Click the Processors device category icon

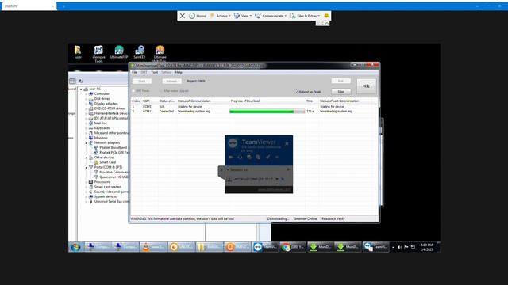pyautogui.click(x=91, y=182)
